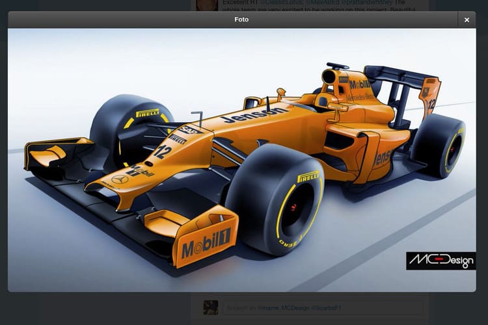Click the MCDesign watermark logo on the photo

(441, 261)
